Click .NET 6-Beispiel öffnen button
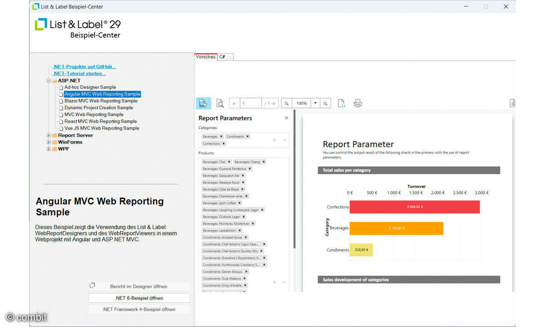The width and height of the screenshot is (545, 327). (x=139, y=298)
